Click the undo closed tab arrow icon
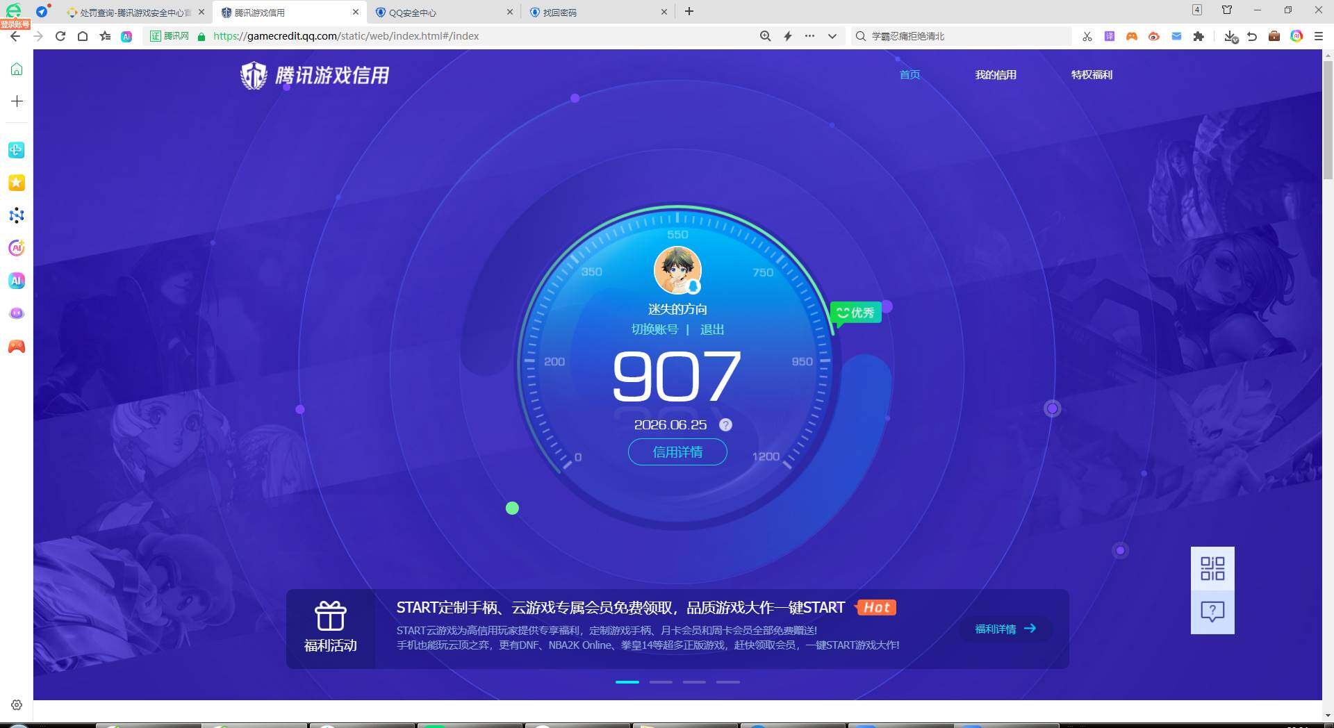 [x=1252, y=36]
